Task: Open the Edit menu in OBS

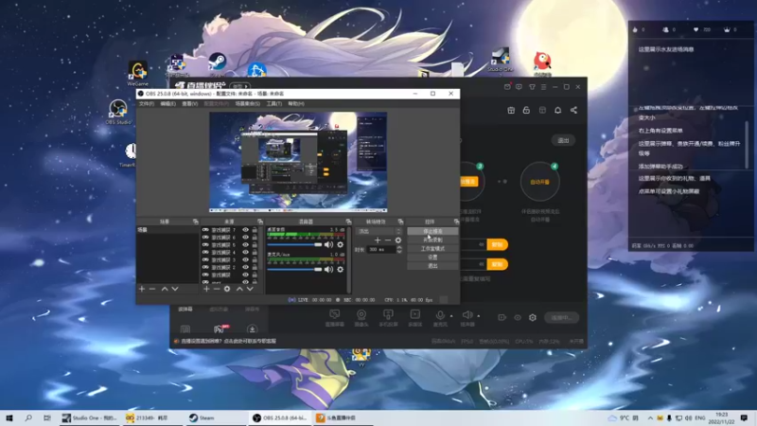Action: [x=168, y=104]
